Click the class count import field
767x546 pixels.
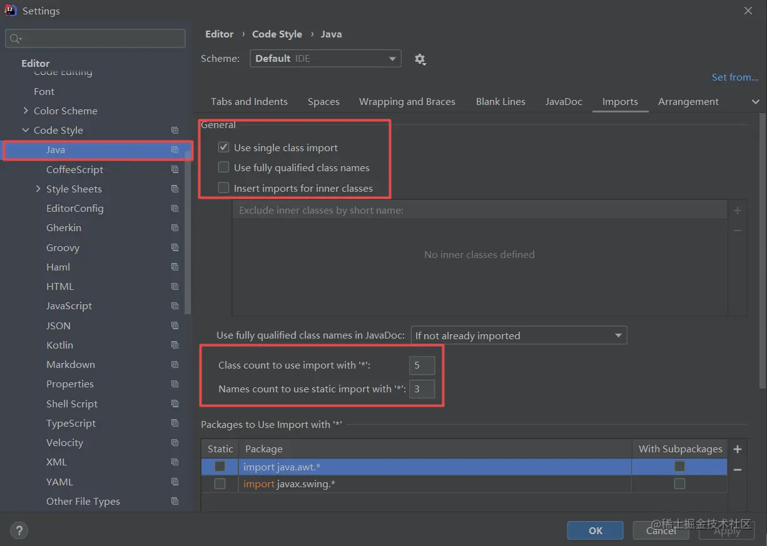coord(422,365)
